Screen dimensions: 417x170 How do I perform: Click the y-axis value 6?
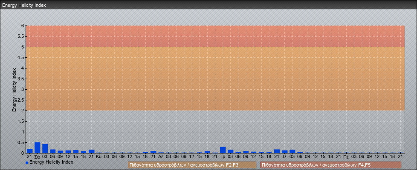[23, 26]
